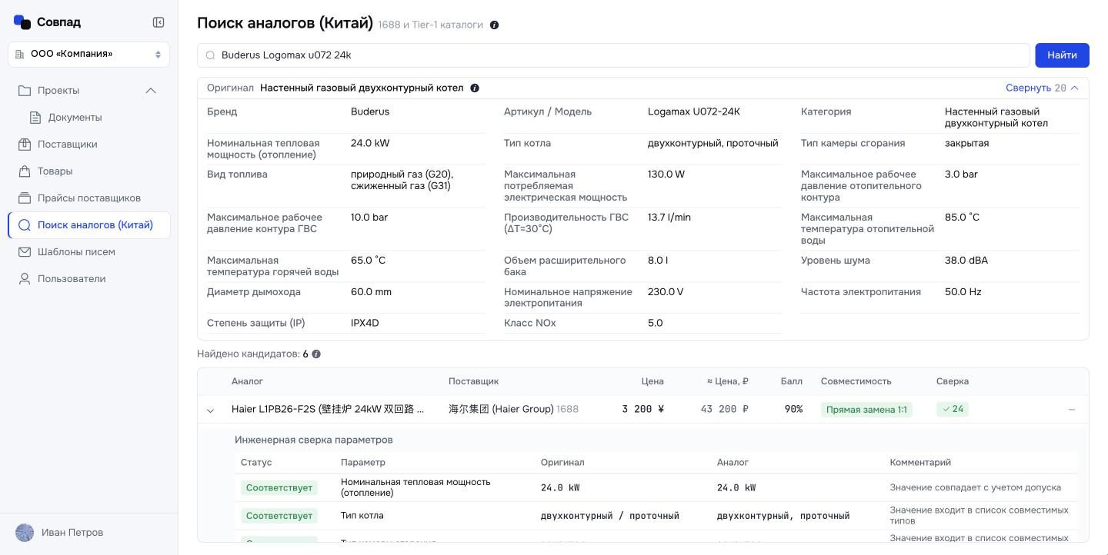Click info icon next to Найдено кандидатов
Screen dimensions: 1108x555
click(316, 354)
